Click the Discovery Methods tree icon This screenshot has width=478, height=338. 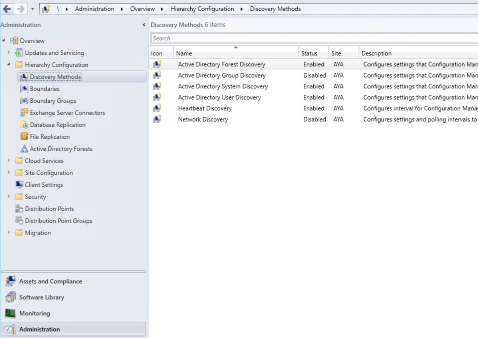click(24, 77)
